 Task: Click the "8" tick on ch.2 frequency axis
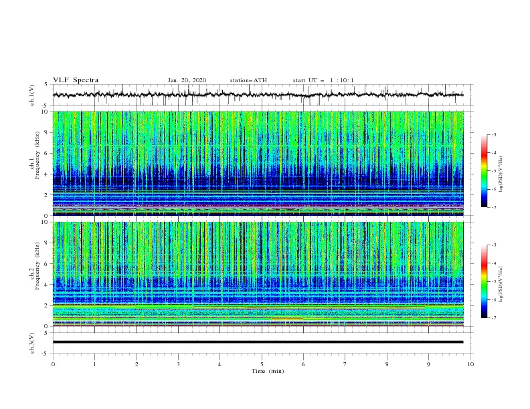(x=47, y=243)
